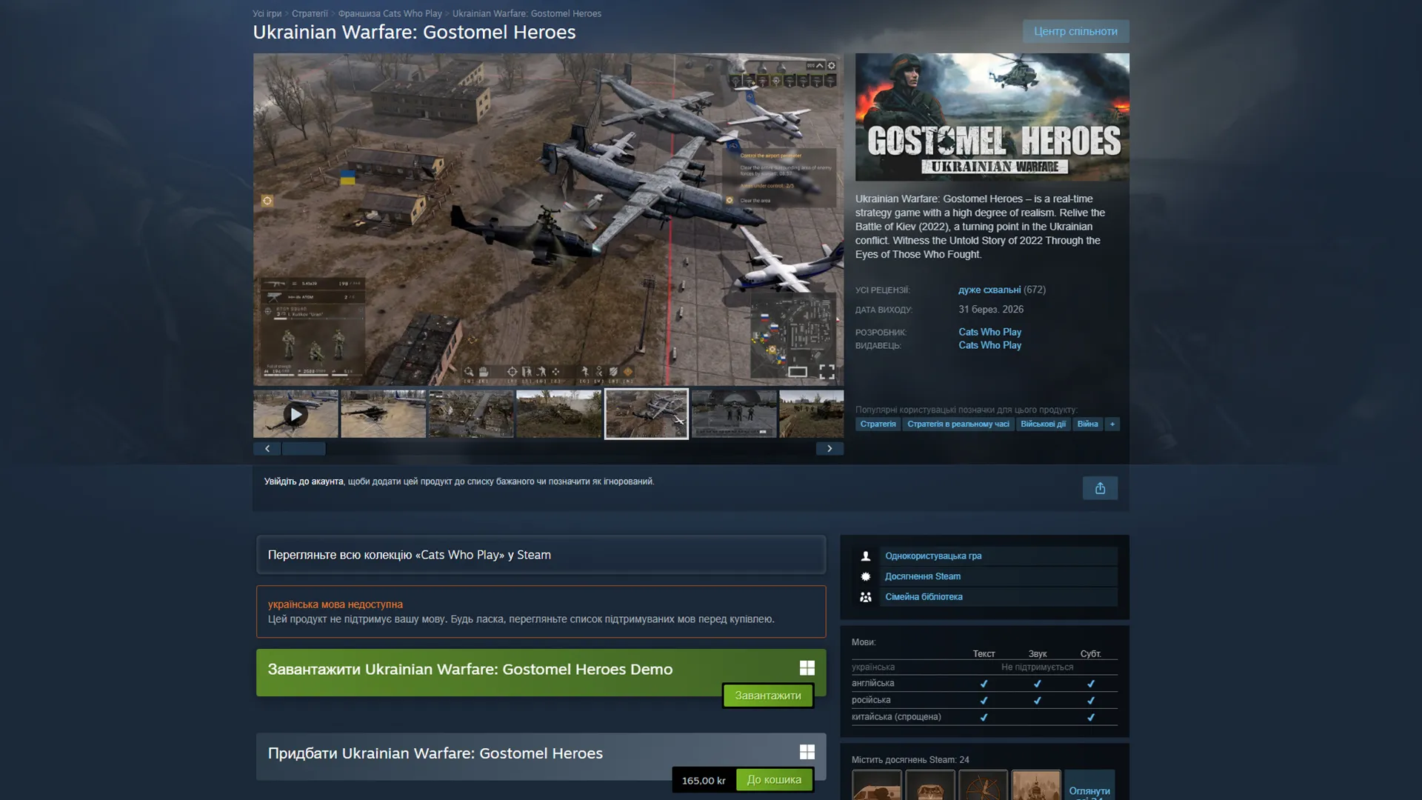Select the sixth soldiers screenshot thumbnail
Screen dimensions: 1422x800
point(734,414)
